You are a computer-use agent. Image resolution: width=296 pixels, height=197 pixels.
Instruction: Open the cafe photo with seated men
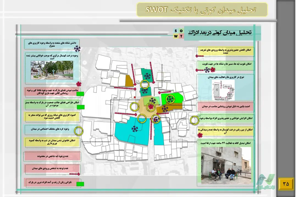[226, 166]
